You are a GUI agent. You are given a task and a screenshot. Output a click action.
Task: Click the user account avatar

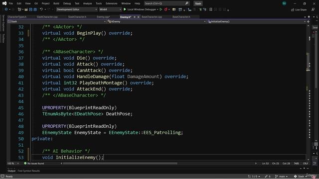(x=284, y=3)
